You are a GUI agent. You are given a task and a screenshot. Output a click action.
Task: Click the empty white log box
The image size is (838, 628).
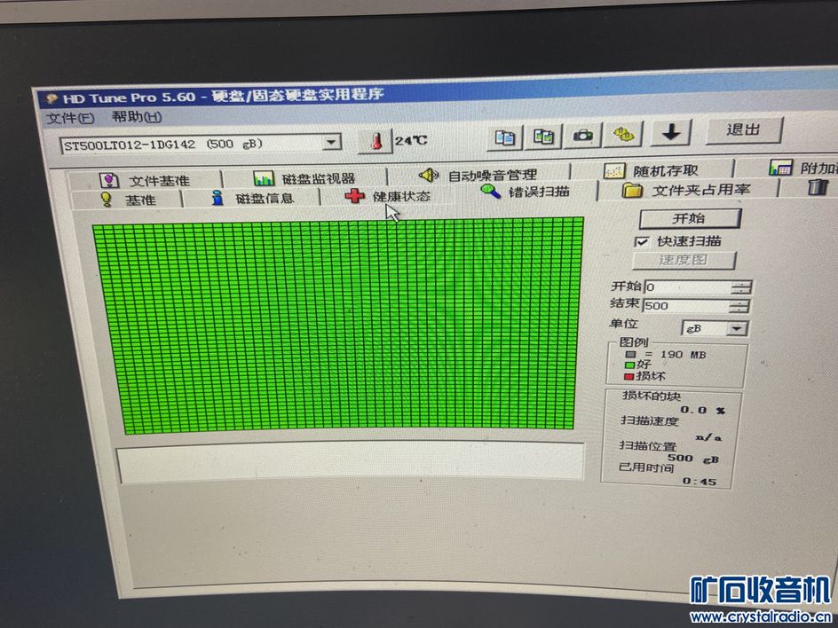point(351,462)
